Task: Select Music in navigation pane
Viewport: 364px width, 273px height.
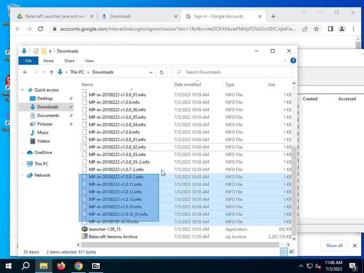Action: [x=43, y=133]
